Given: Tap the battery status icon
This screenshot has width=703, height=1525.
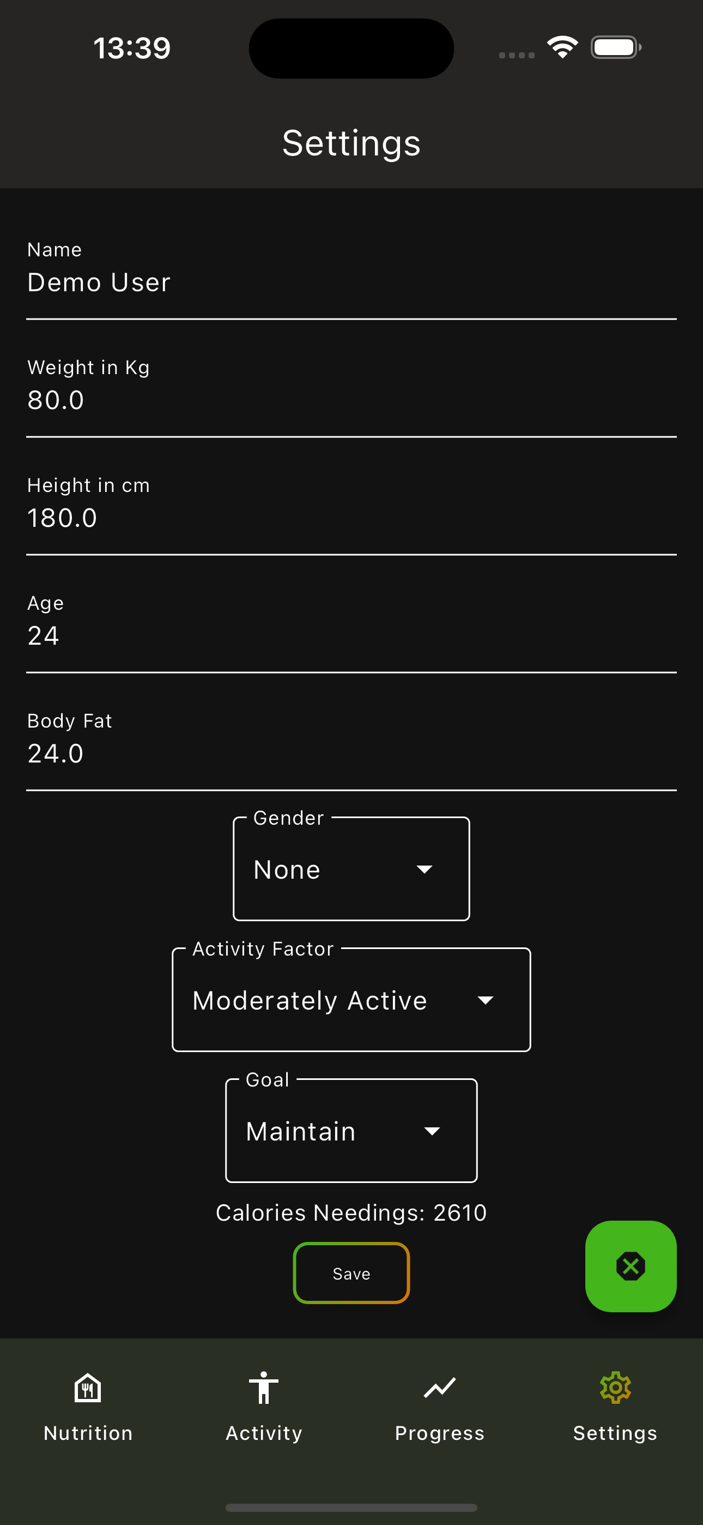Looking at the screenshot, I should [616, 47].
